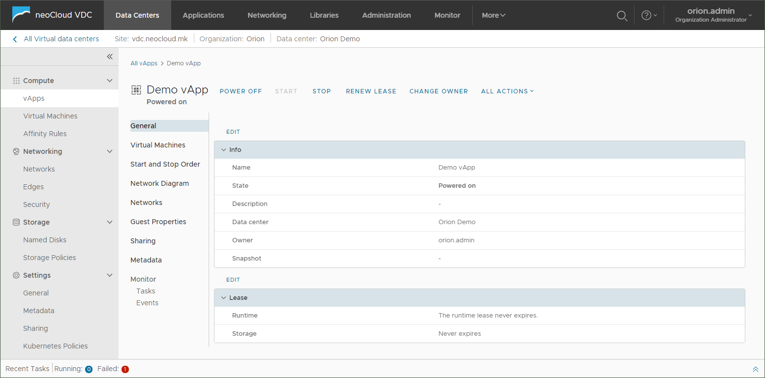Collapse the Info panel chevron
Viewport: 765px width, 378px height.
click(223, 150)
